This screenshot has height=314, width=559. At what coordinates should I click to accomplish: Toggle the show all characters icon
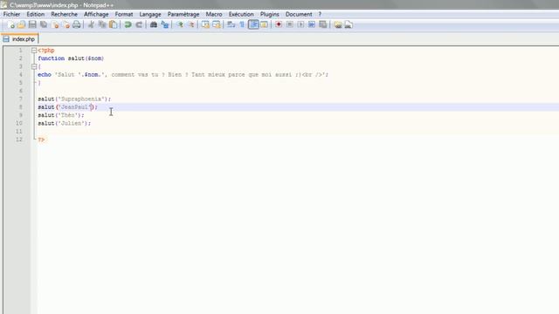(x=242, y=24)
